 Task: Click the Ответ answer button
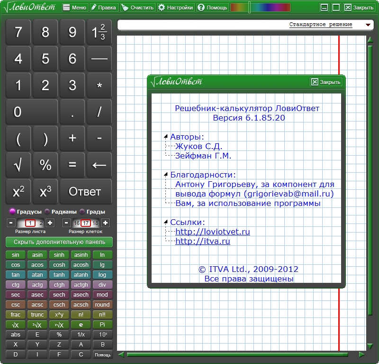pyautogui.click(x=86, y=192)
